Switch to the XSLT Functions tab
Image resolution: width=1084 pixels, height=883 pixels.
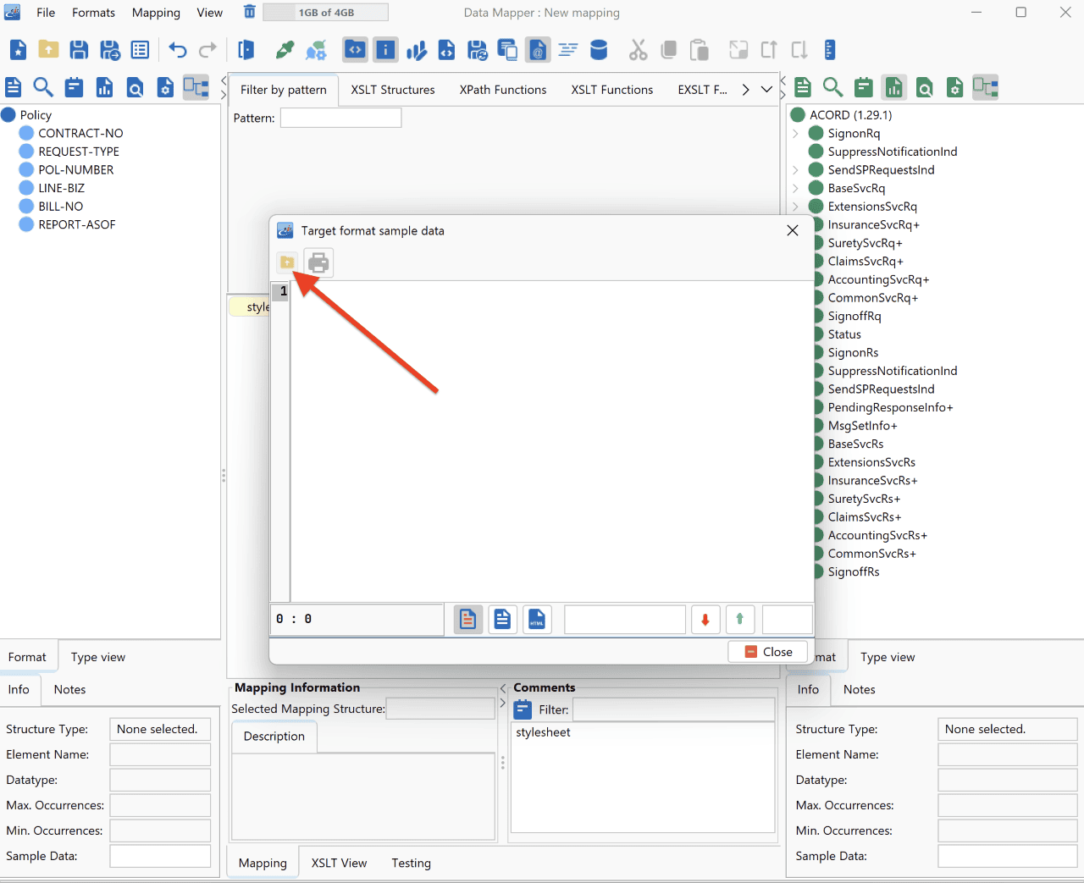pos(612,90)
